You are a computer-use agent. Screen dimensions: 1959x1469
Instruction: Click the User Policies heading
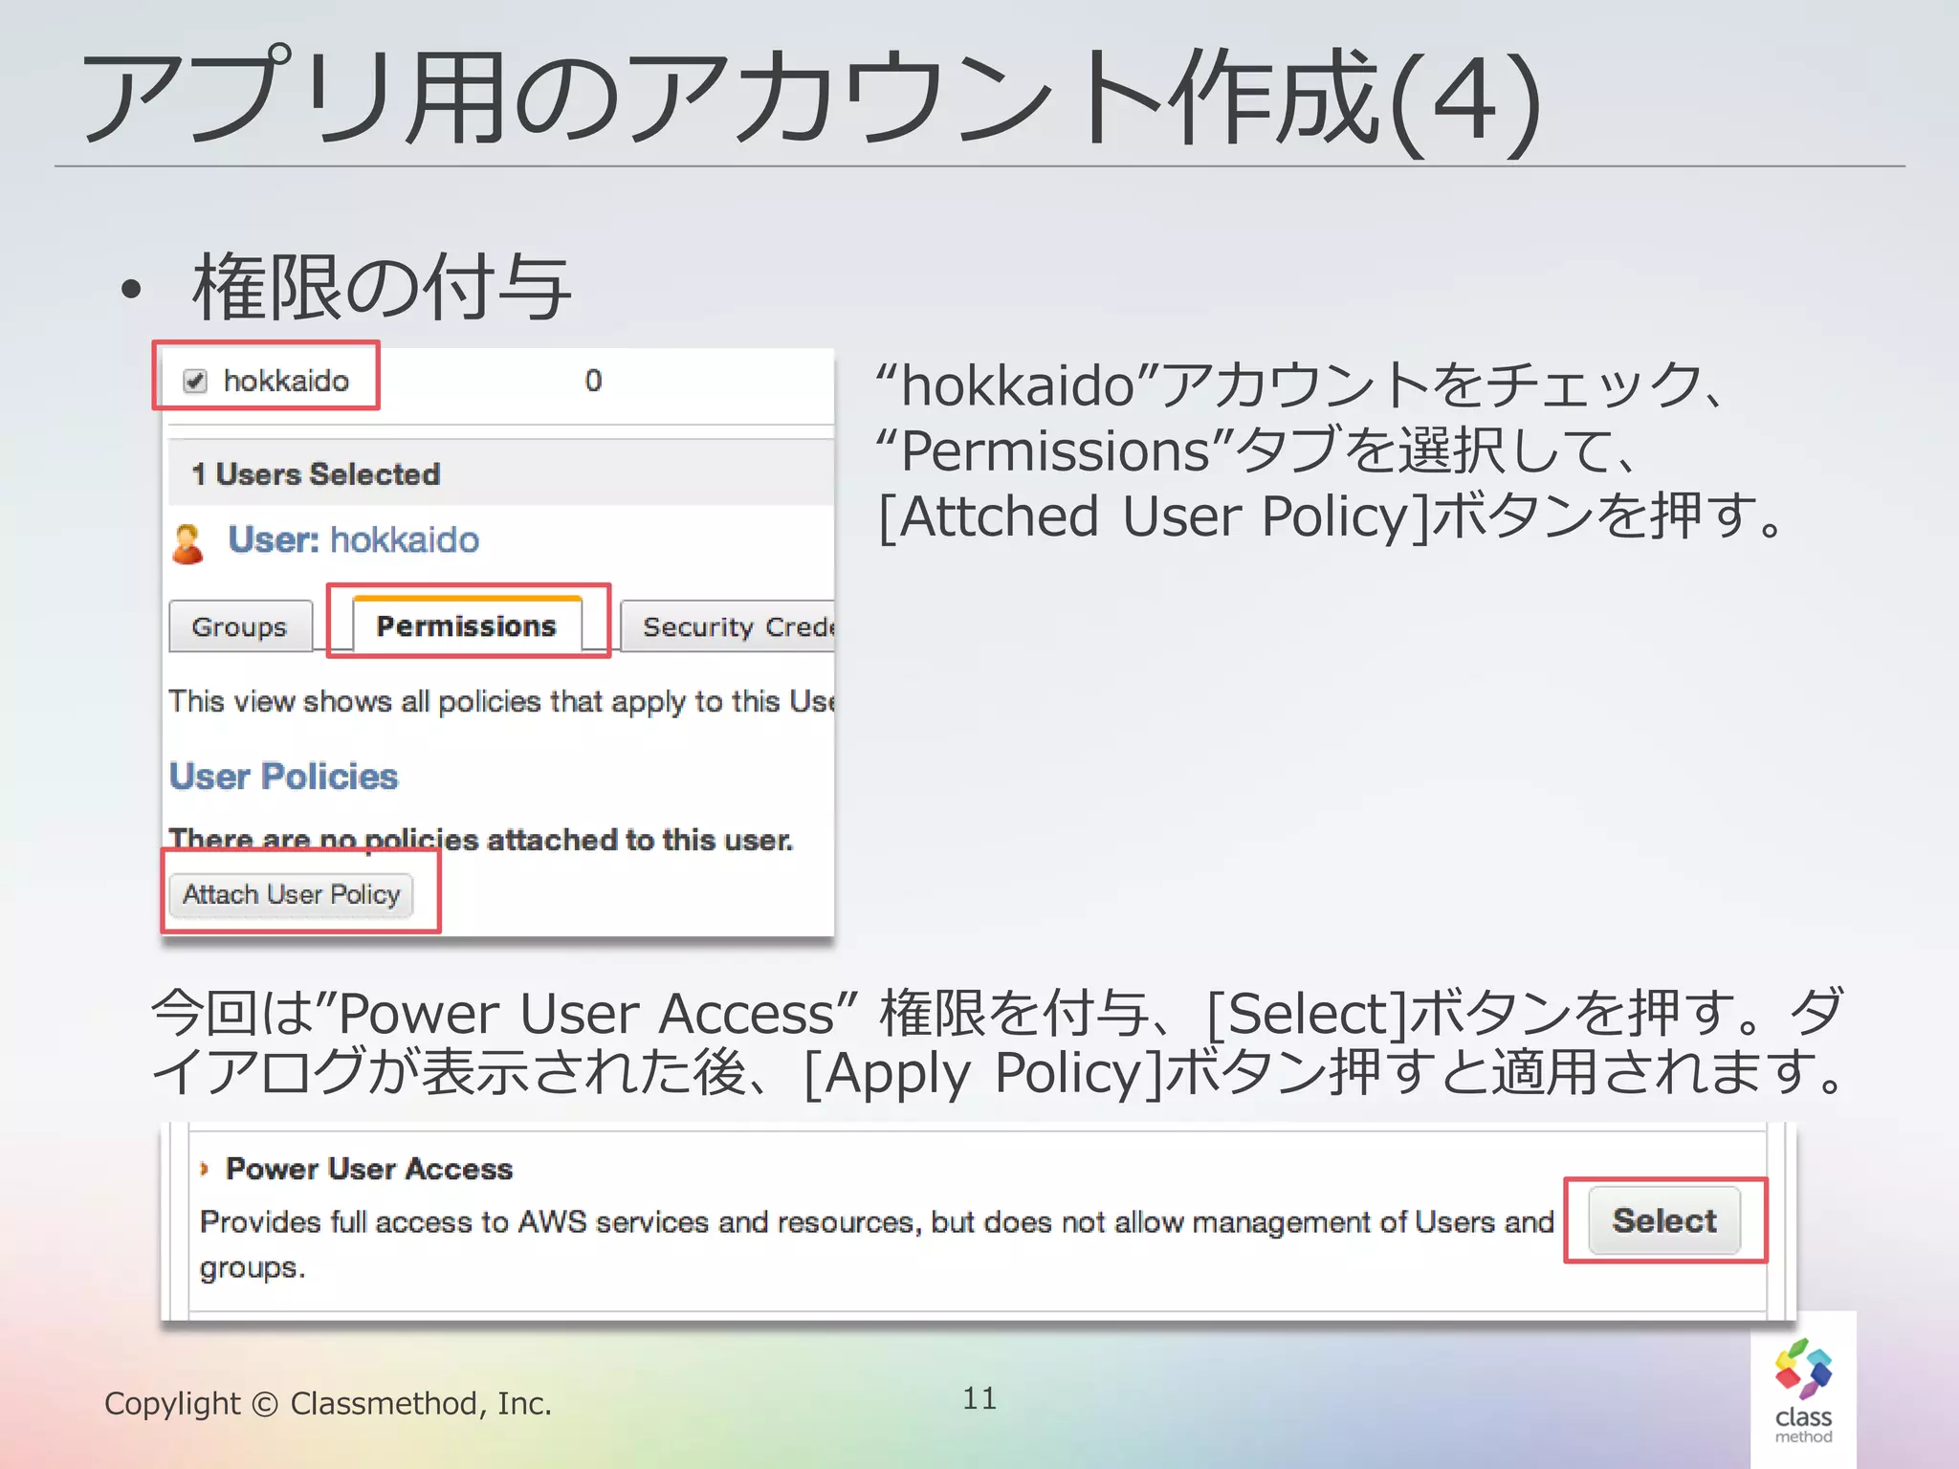283,777
